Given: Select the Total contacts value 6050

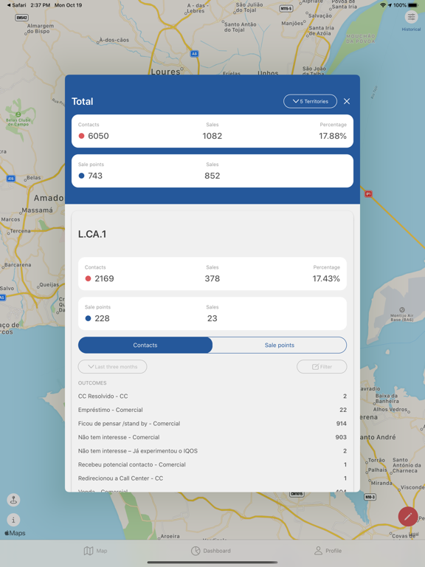Looking at the screenshot, I should (x=98, y=136).
